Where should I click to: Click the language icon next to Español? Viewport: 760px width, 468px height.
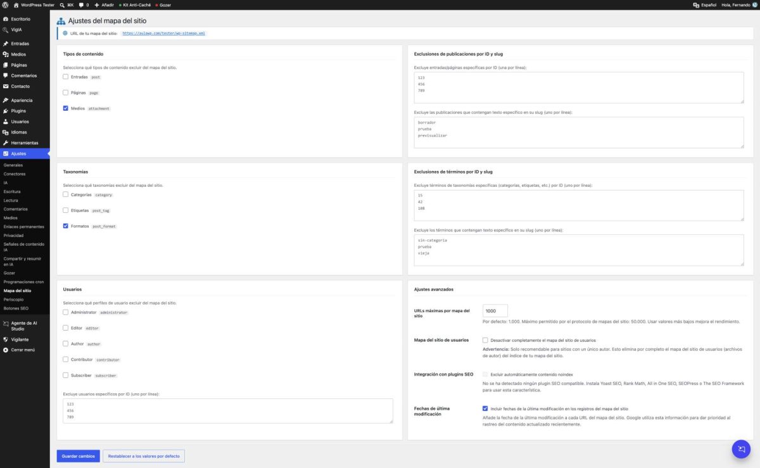697,4
